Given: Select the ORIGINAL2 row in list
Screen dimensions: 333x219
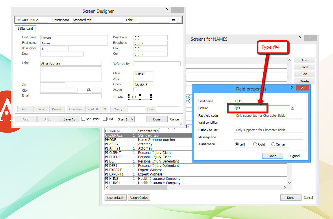Looking at the screenshot, I should [x=148, y=135].
